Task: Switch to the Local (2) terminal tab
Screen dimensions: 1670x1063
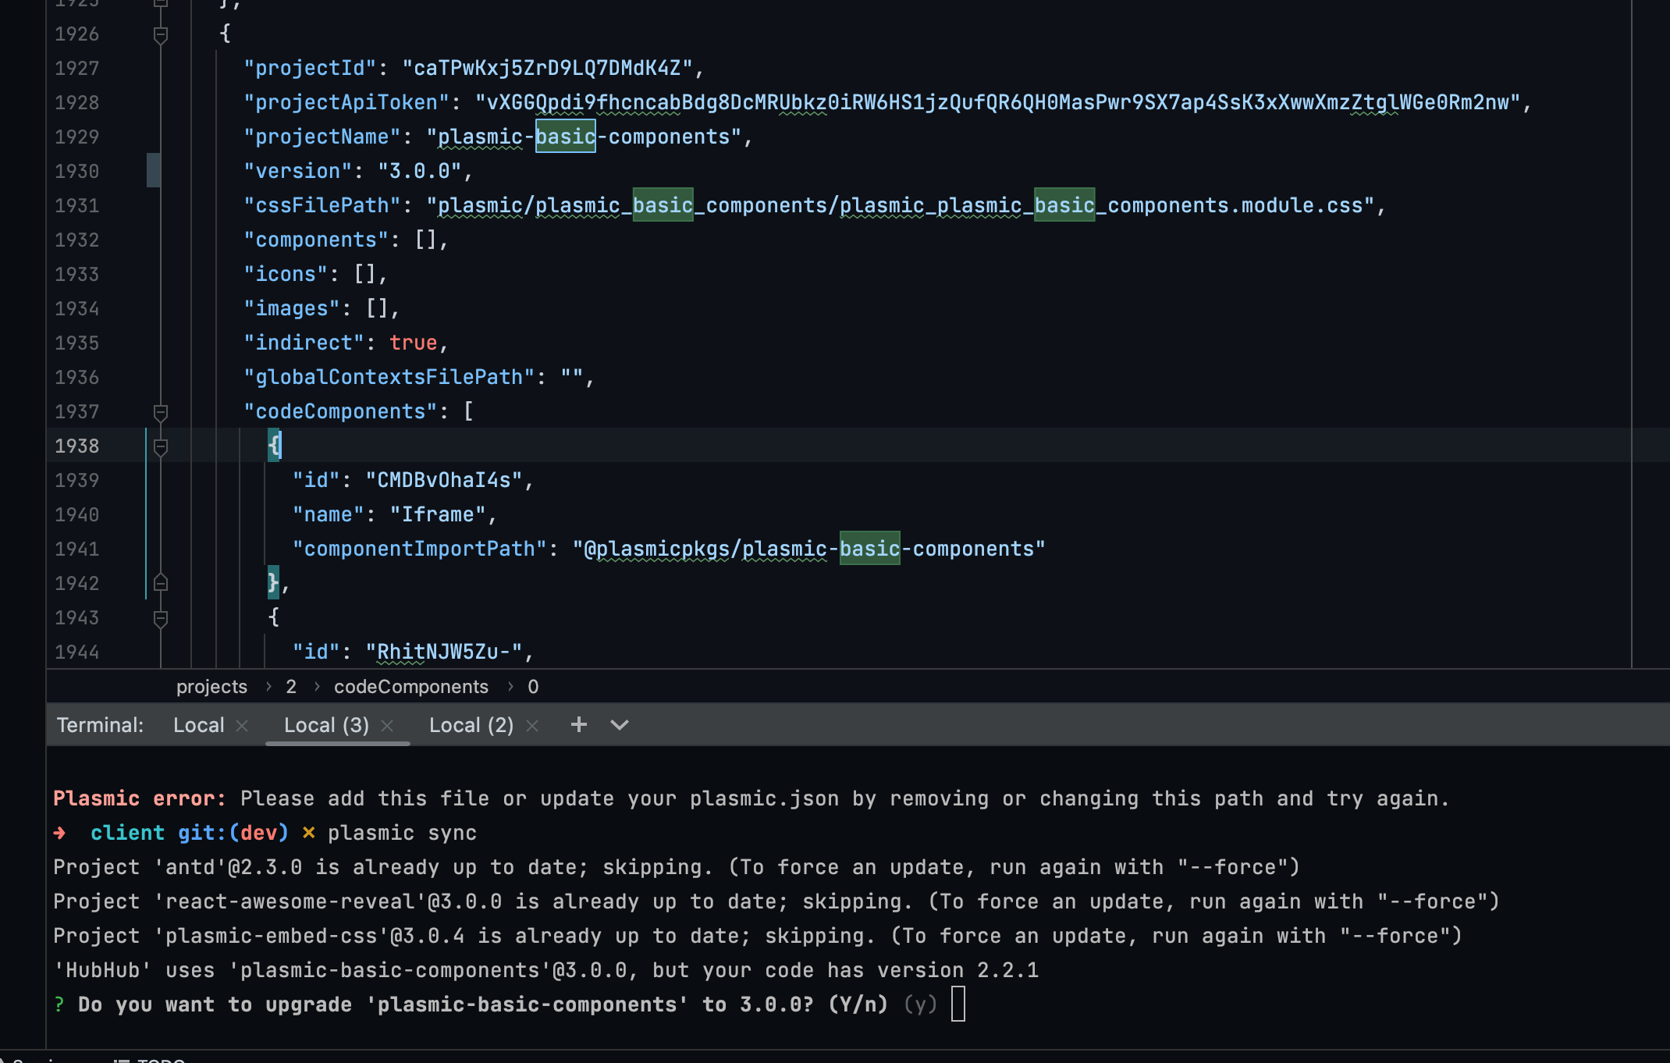Action: tap(471, 725)
